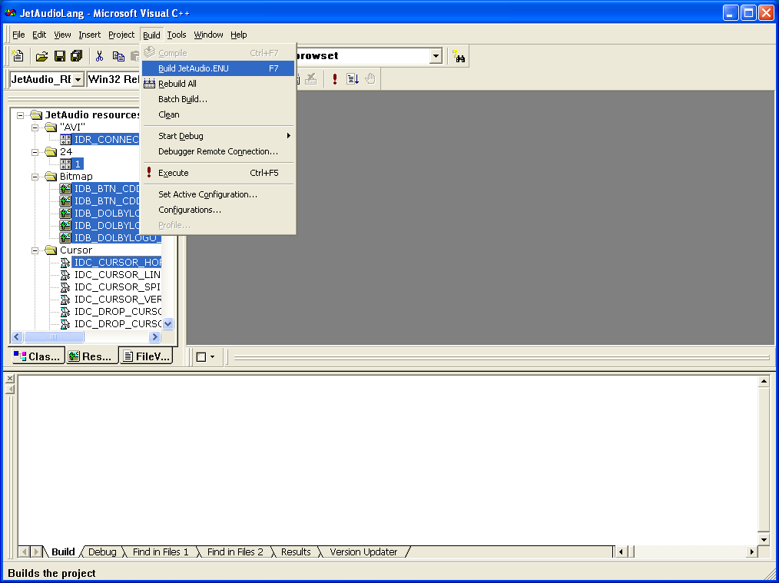
Task: Select the IDC_CURSOR_VER cursor resource
Action: pyautogui.click(x=117, y=300)
